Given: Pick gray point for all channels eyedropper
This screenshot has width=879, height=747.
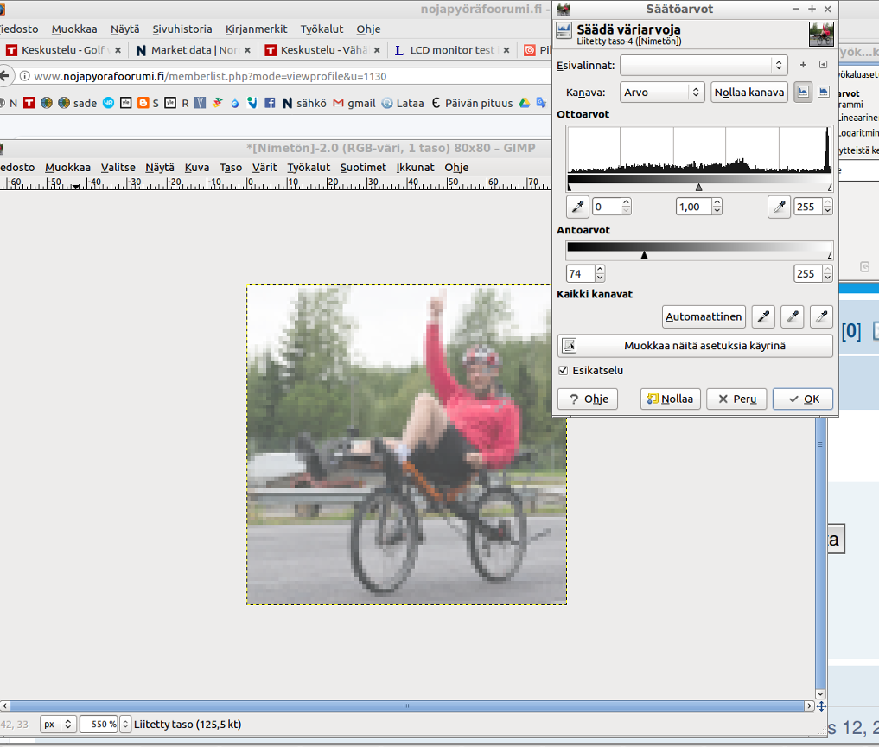Looking at the screenshot, I should (793, 317).
